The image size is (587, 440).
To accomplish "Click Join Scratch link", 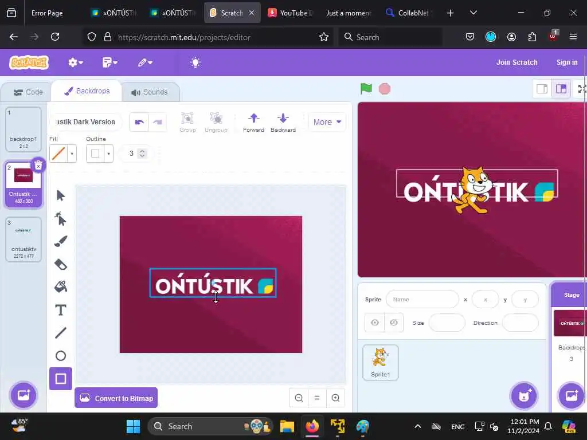I will (x=516, y=62).
